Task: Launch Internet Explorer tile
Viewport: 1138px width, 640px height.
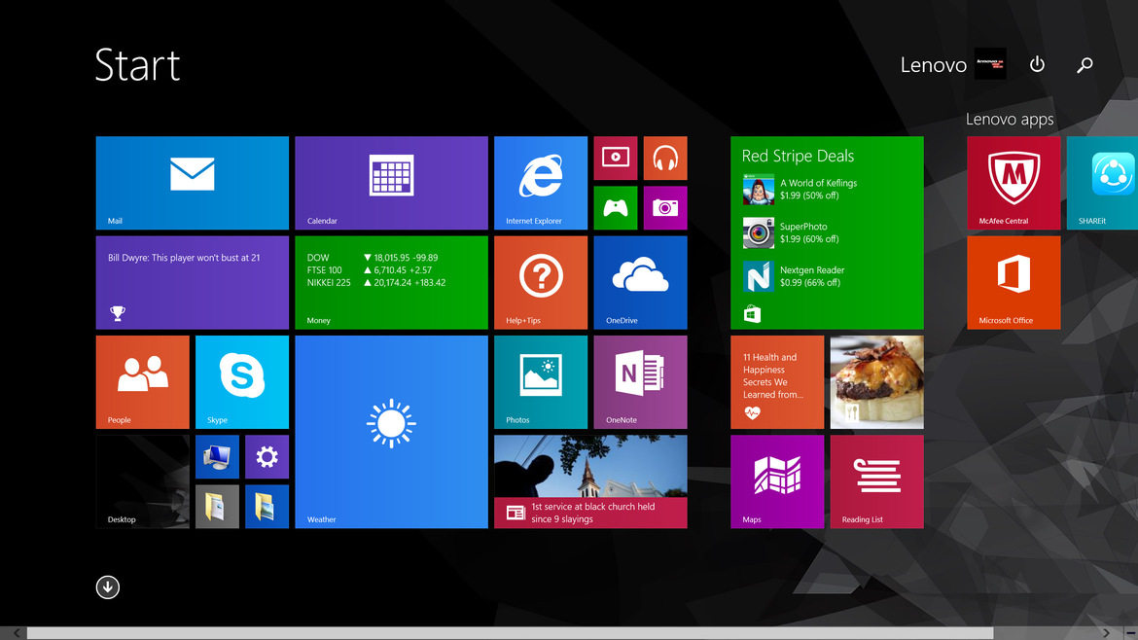Action: (x=541, y=183)
